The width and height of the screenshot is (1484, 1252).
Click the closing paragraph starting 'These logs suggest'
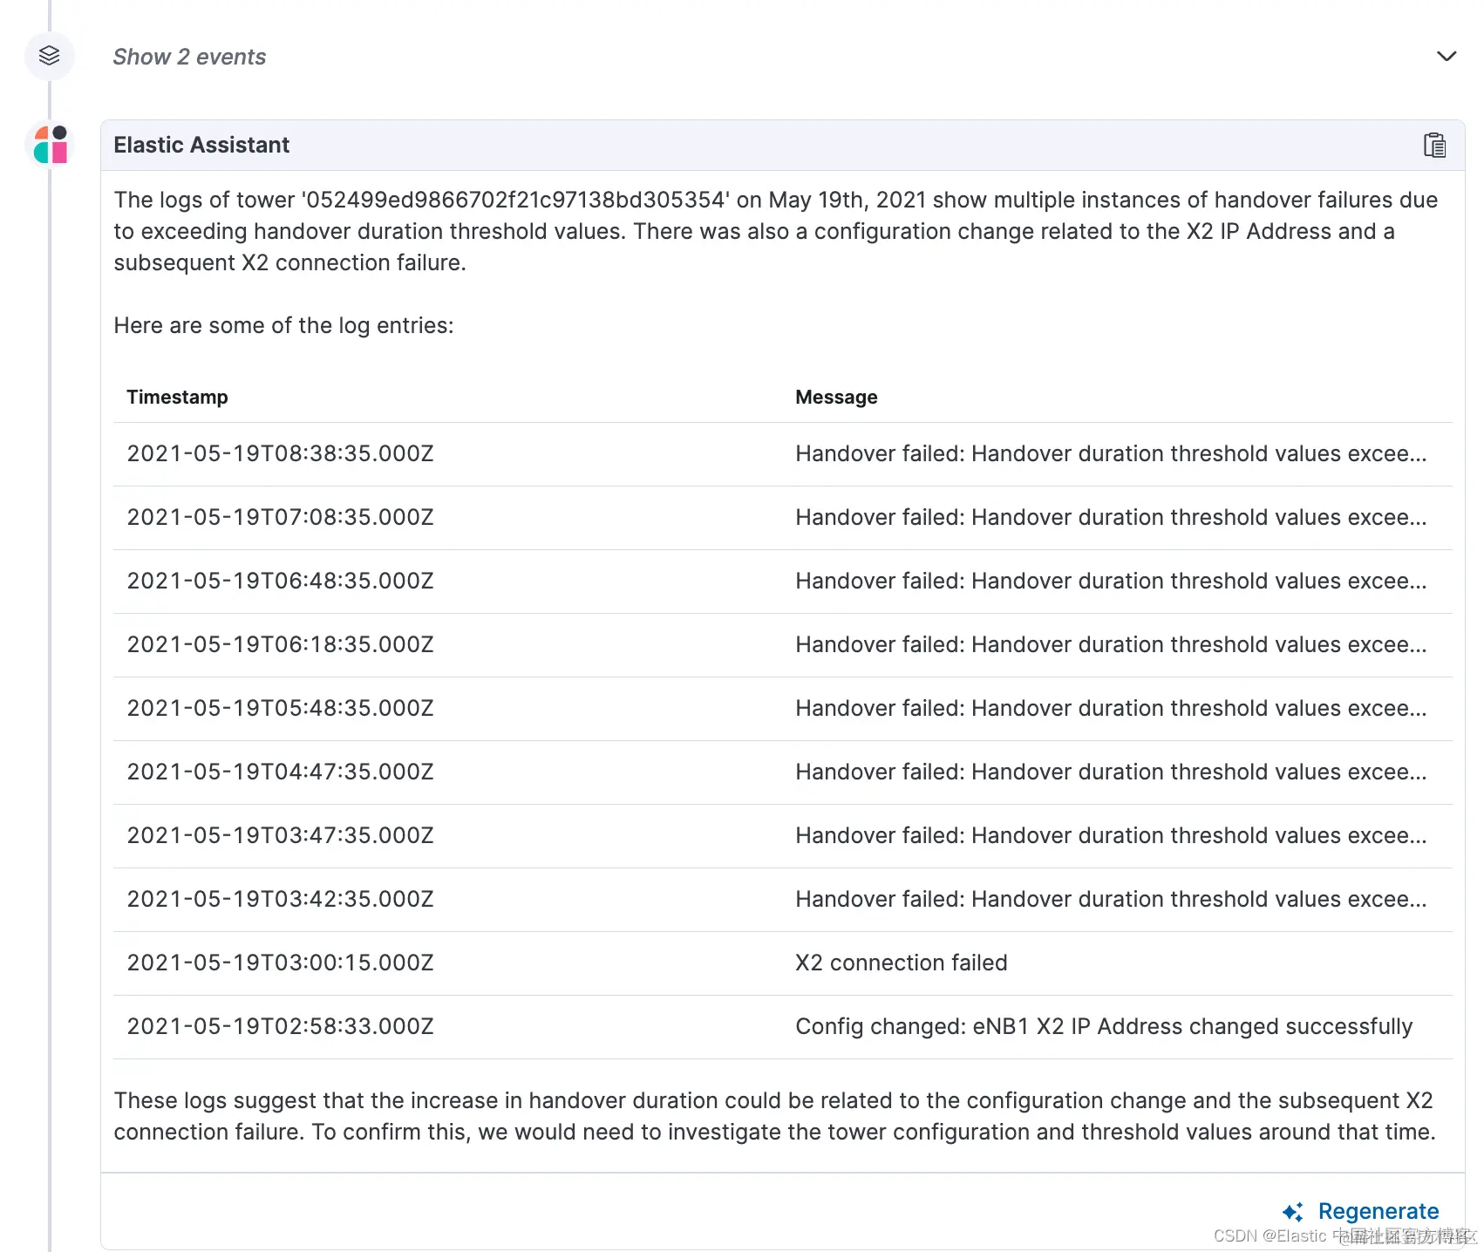pos(774,1116)
